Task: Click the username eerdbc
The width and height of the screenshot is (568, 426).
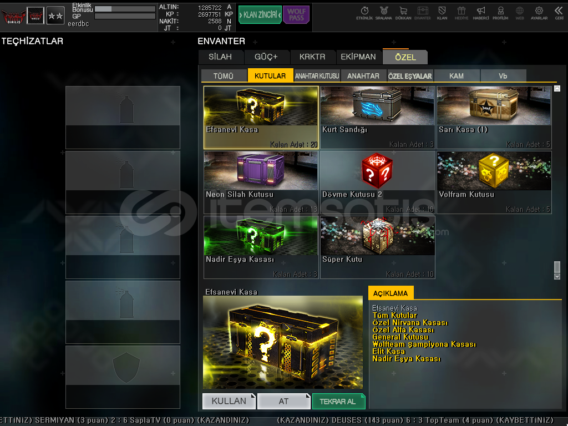Action: click(78, 24)
